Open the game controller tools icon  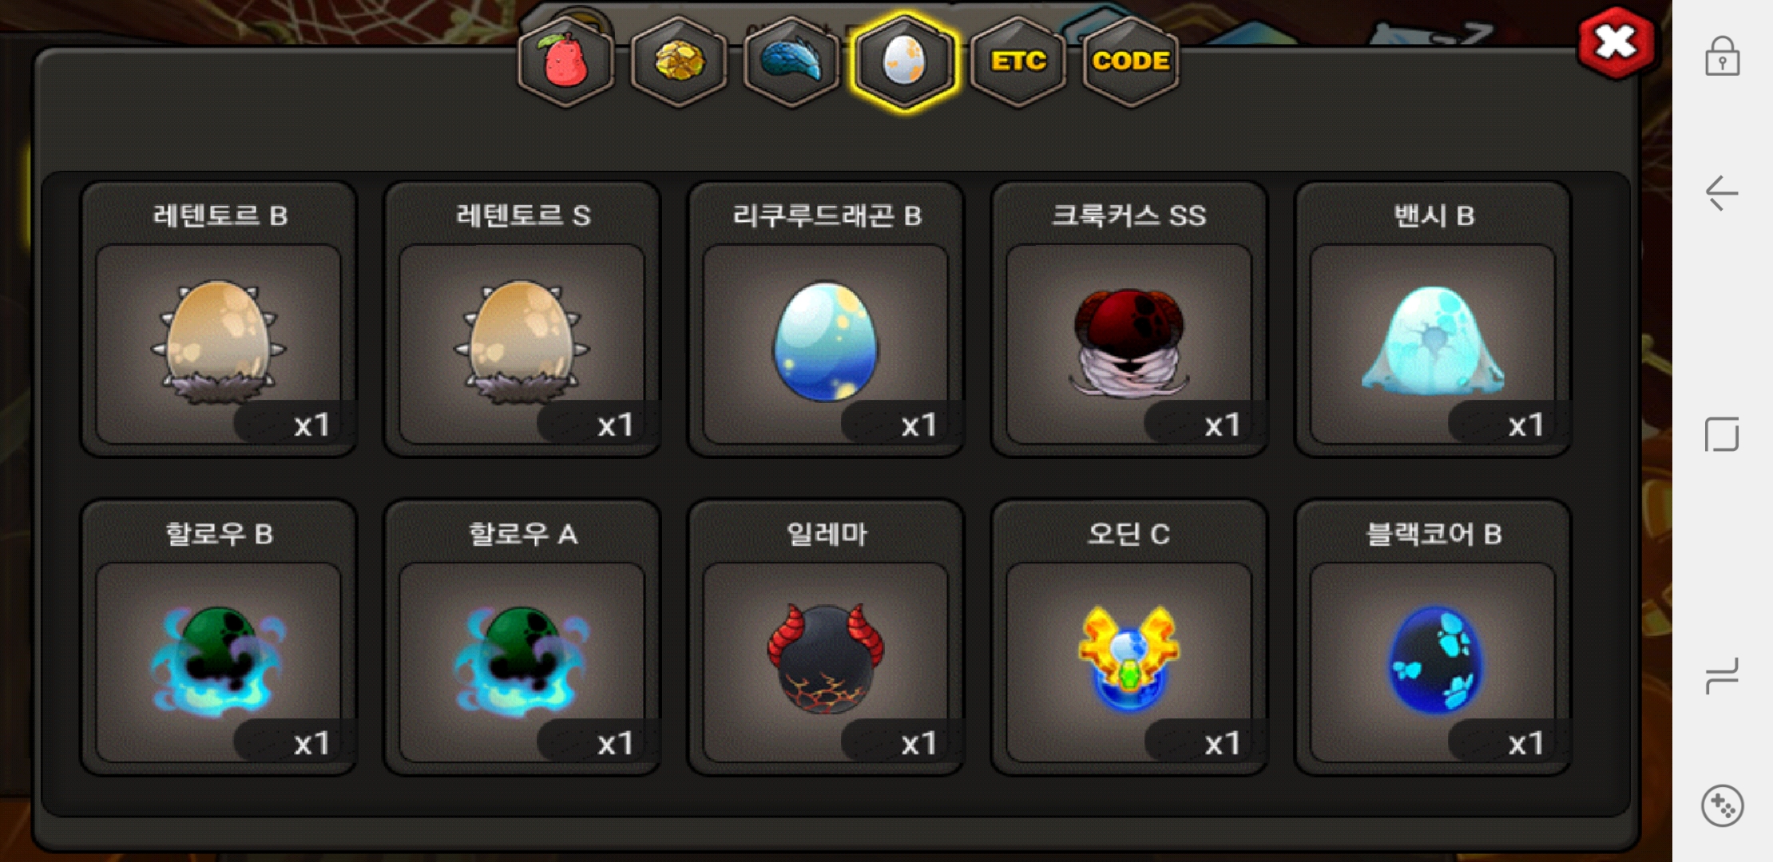(x=1722, y=806)
